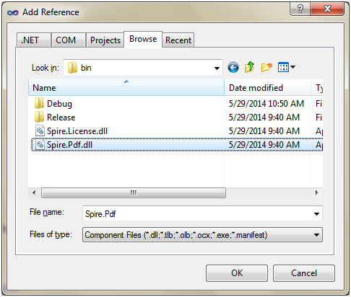Select the Debug folder icon
351x297 pixels.
click(39, 104)
